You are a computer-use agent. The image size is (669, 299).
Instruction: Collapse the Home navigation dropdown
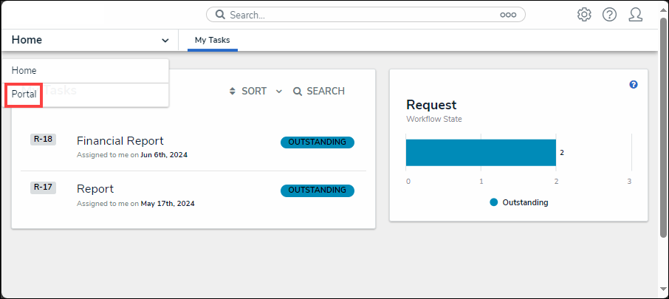pos(165,41)
